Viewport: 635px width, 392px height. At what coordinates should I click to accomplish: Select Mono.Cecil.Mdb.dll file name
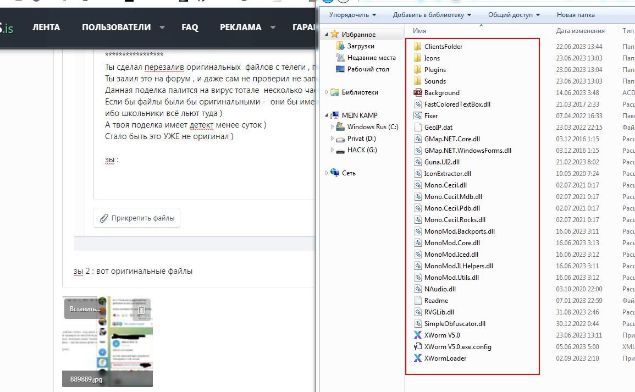point(453,196)
